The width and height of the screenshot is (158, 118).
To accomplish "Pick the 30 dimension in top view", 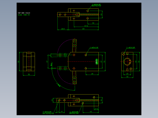I will pyautogui.click(x=93, y=23).
